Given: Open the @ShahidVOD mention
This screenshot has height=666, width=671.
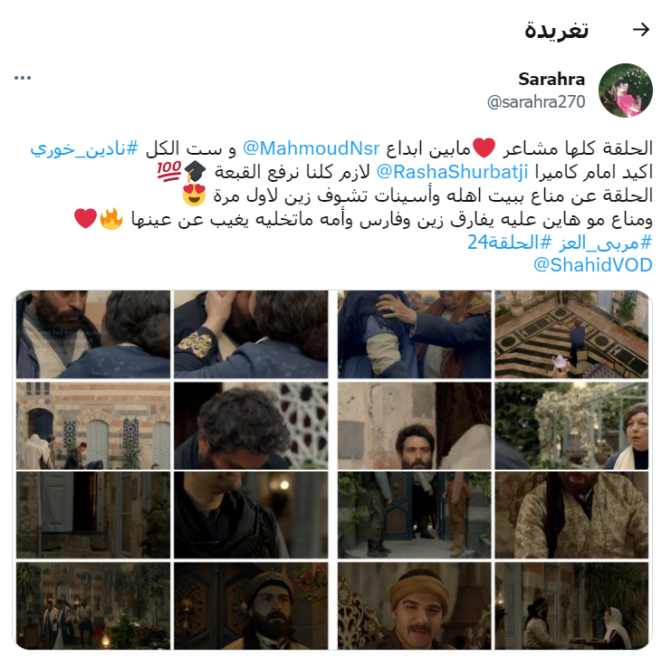Looking at the screenshot, I should 593,265.
